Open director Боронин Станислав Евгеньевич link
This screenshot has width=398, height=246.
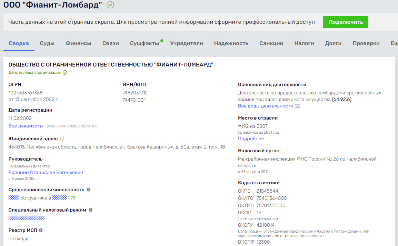[46, 173]
